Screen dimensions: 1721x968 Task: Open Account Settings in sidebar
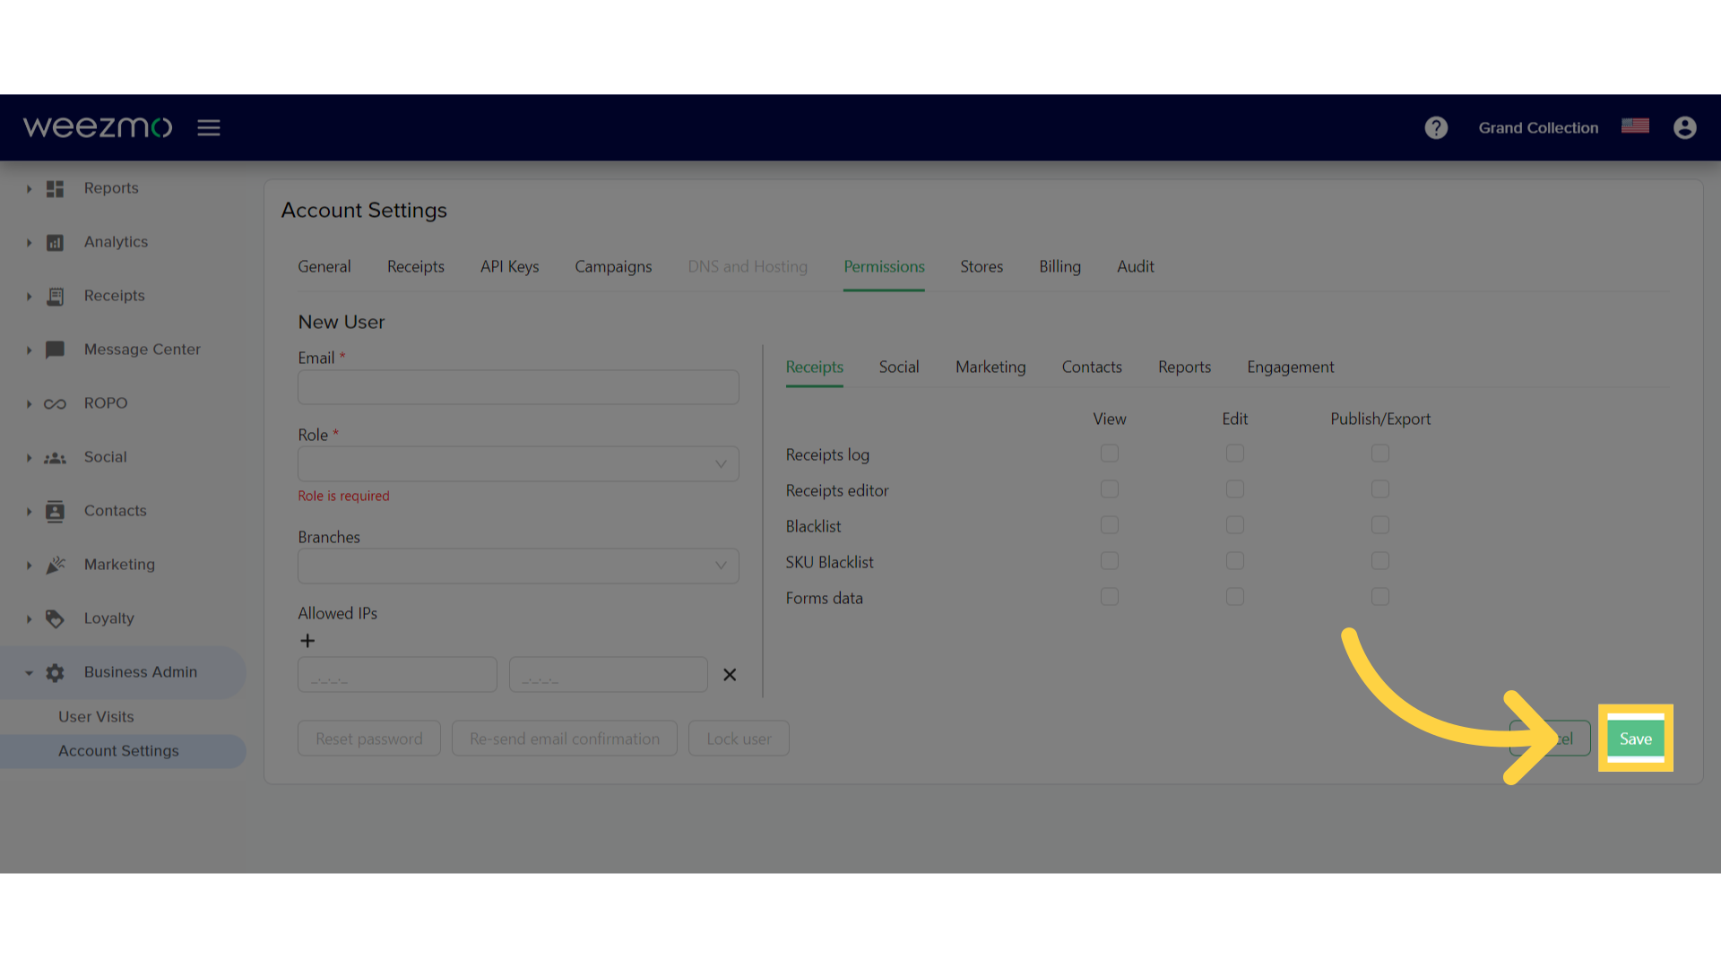click(x=118, y=751)
